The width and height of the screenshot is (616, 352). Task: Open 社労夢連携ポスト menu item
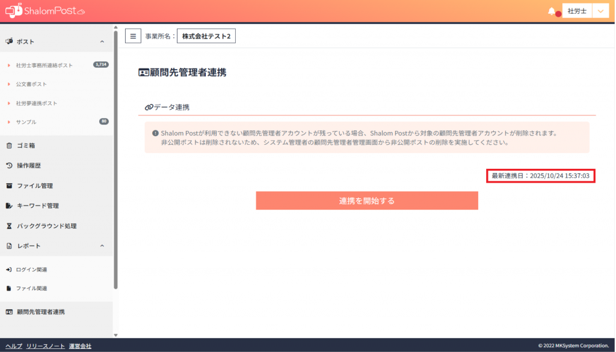click(x=37, y=103)
